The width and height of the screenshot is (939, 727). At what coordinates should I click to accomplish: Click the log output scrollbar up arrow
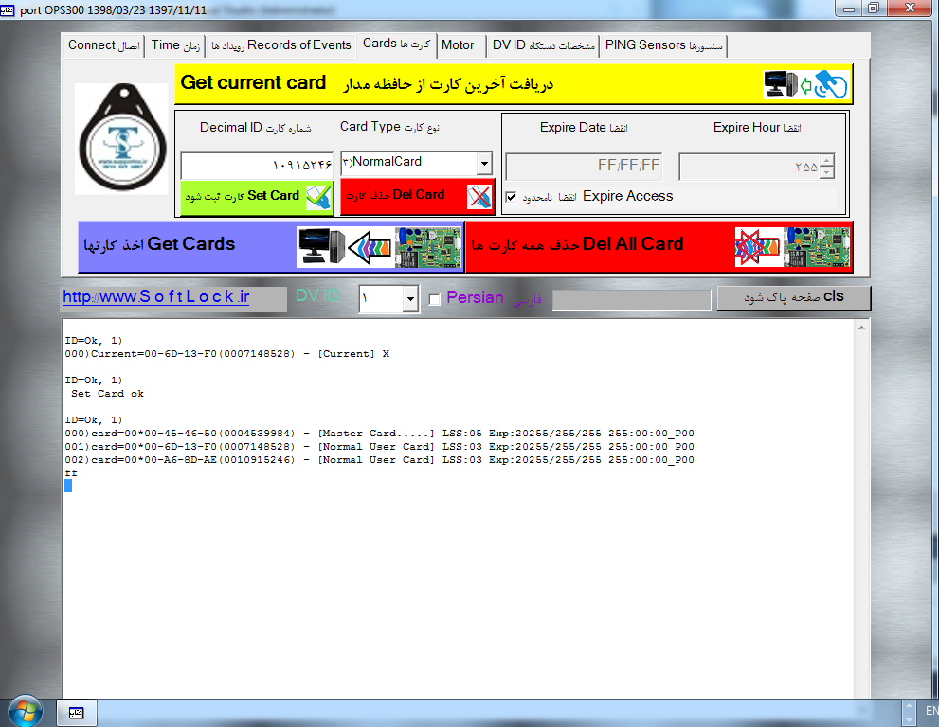[861, 328]
